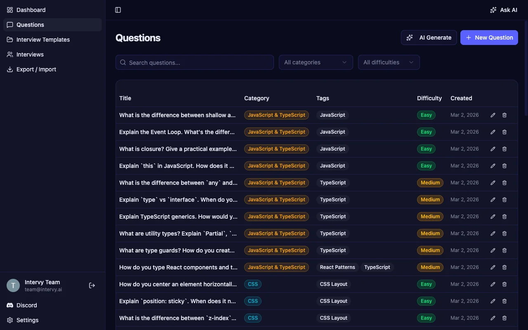Delete the z-index question using its trash icon
The width and height of the screenshot is (528, 330).
tap(504, 318)
